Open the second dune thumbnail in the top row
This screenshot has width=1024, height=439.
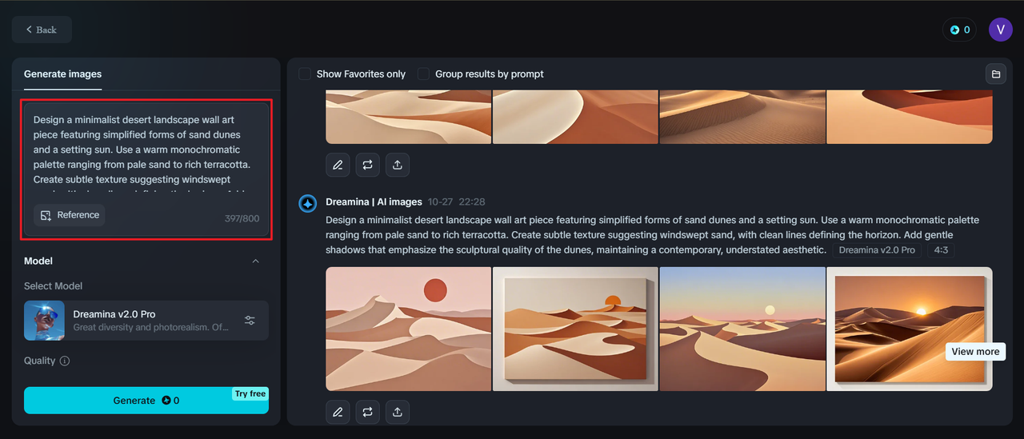[x=575, y=117]
